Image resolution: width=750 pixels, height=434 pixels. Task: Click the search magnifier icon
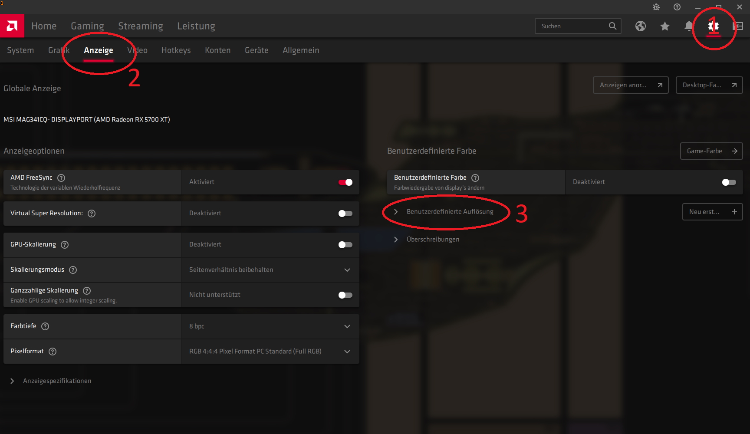612,26
